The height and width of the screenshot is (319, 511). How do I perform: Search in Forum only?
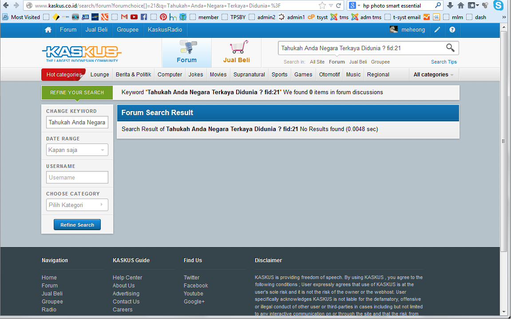coord(337,62)
